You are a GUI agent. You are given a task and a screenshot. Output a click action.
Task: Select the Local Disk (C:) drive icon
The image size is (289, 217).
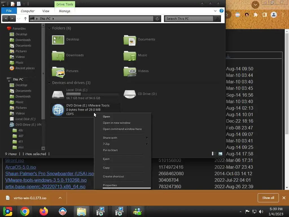pyautogui.click(x=58, y=94)
